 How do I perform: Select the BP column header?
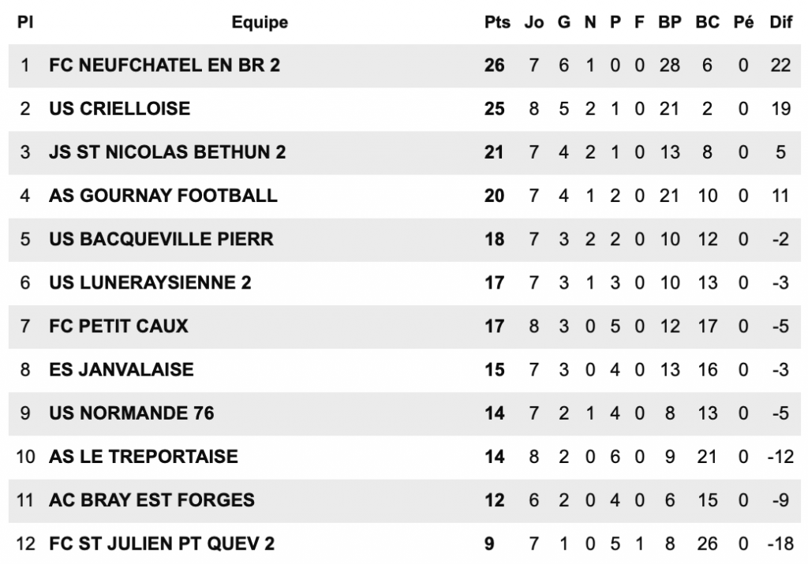[669, 22]
